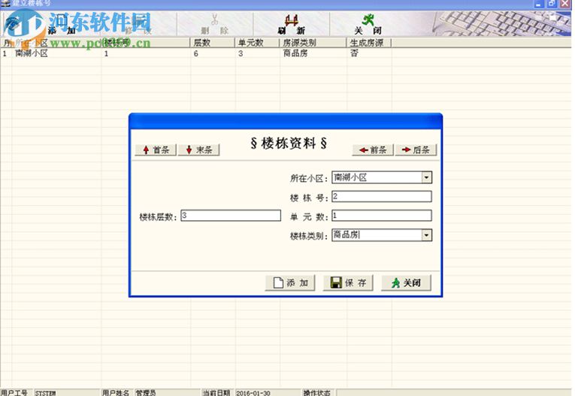Click the 房源类别 column header
Screen dimensions: 575x396
click(313, 43)
